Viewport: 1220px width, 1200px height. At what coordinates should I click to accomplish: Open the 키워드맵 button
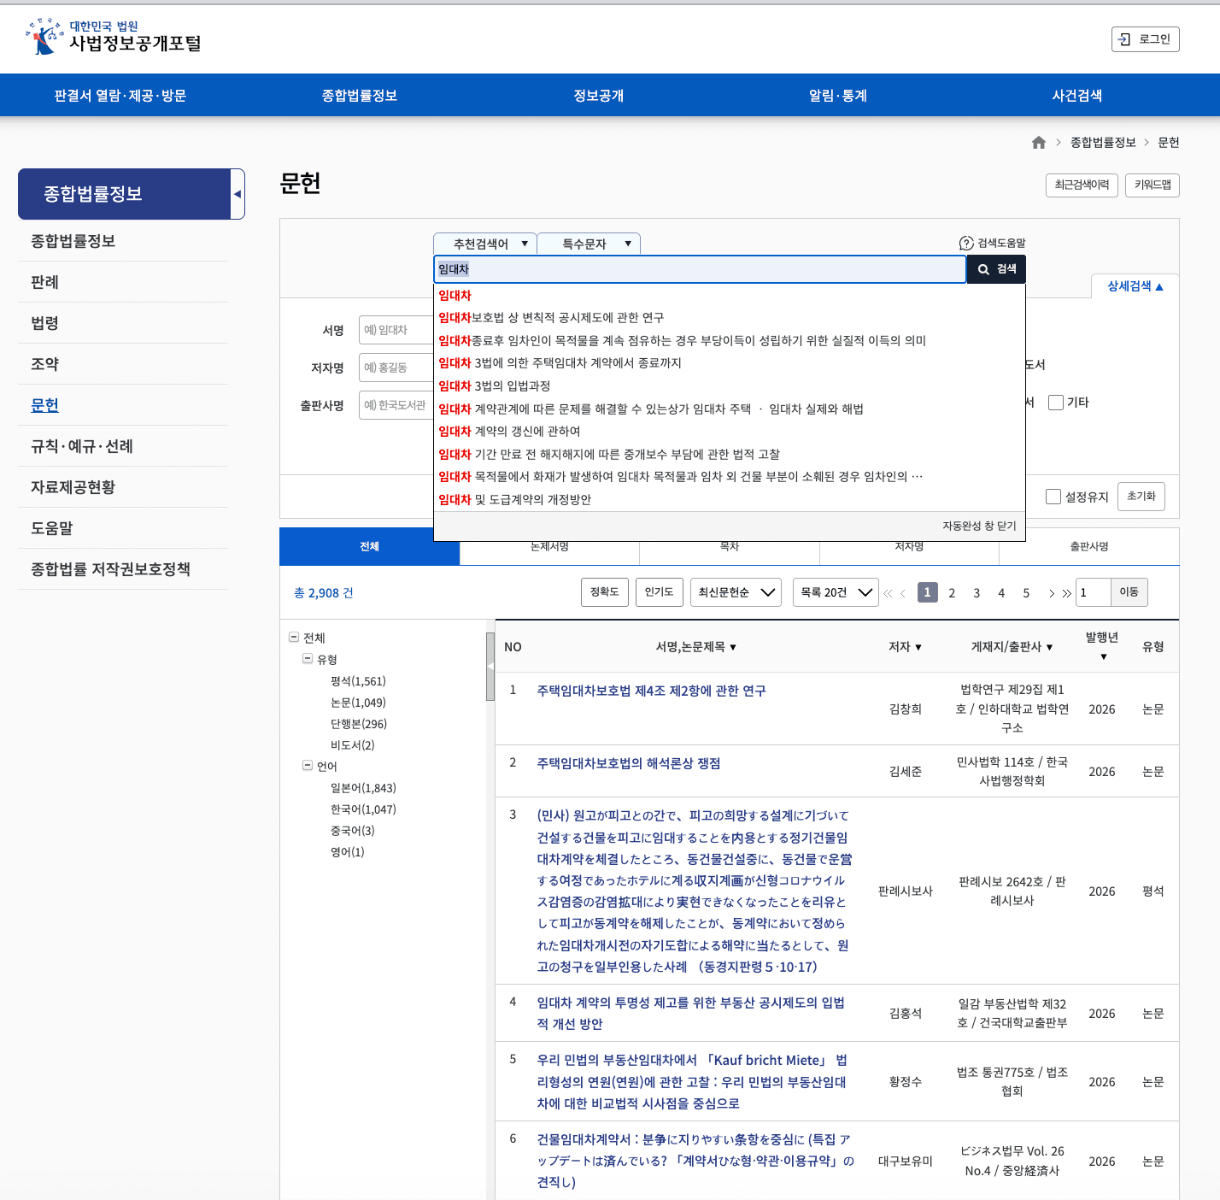tap(1153, 185)
